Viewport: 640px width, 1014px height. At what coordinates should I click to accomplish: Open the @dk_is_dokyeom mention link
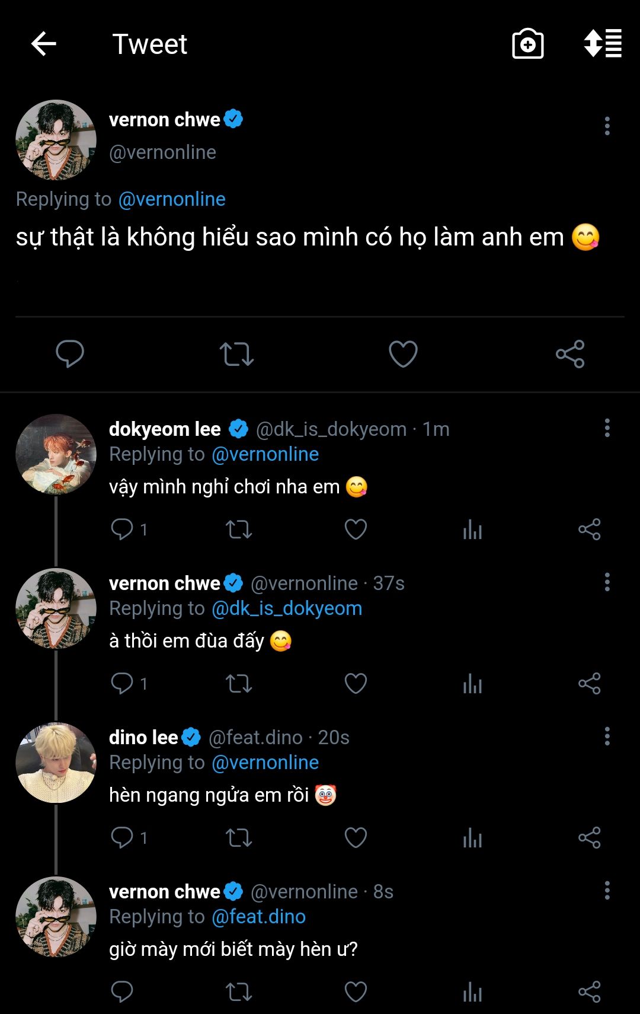click(x=287, y=608)
